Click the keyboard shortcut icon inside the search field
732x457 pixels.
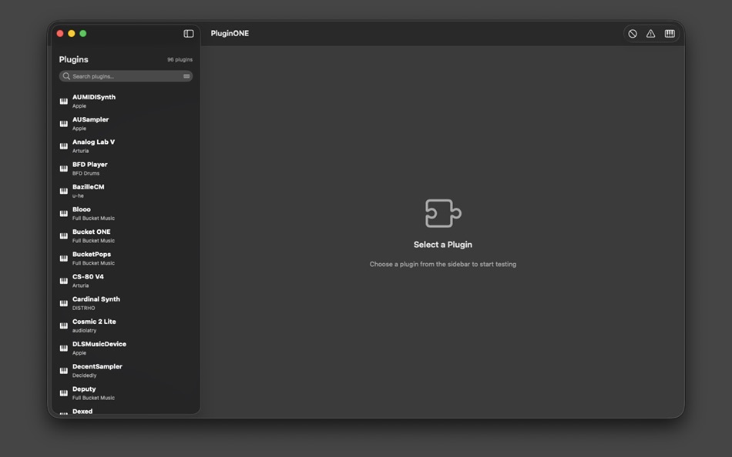pos(185,76)
